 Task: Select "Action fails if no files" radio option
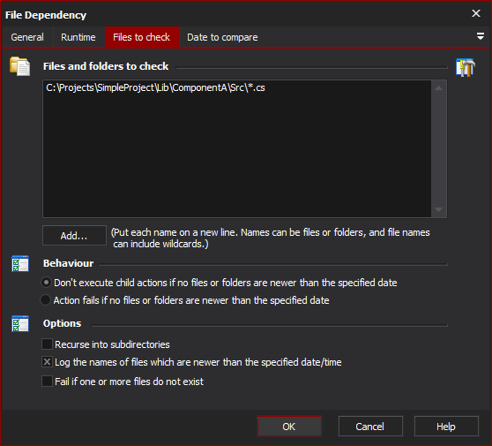[46, 300]
